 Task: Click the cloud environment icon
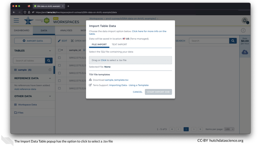click(x=245, y=52)
